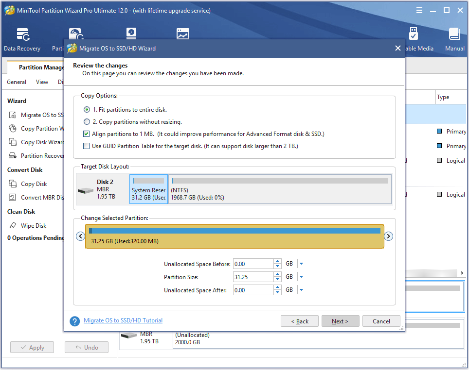
Task: Open unit dropdown for Unallocated Space Before
Action: (x=302, y=264)
